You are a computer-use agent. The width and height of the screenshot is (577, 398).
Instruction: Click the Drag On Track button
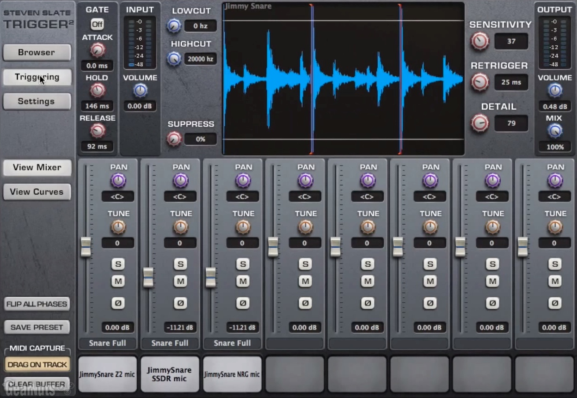pos(37,365)
